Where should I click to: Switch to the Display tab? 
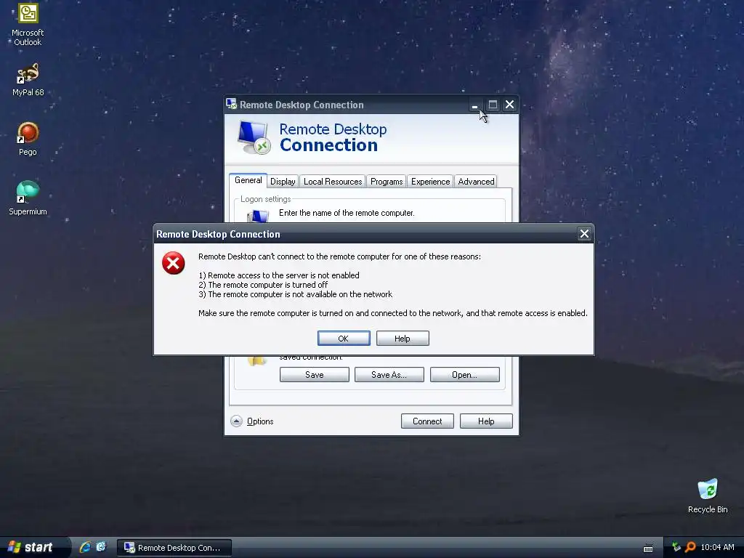tap(283, 181)
